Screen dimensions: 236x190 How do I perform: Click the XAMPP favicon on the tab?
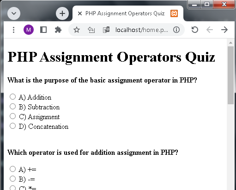tap(174, 13)
